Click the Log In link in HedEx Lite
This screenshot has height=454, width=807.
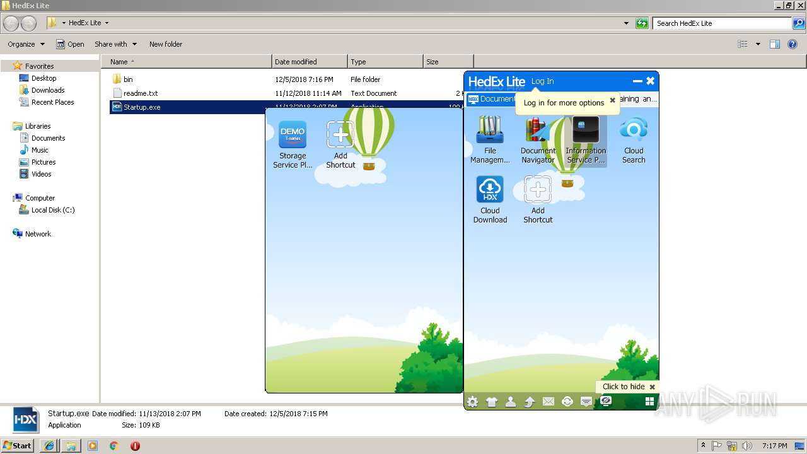(542, 81)
